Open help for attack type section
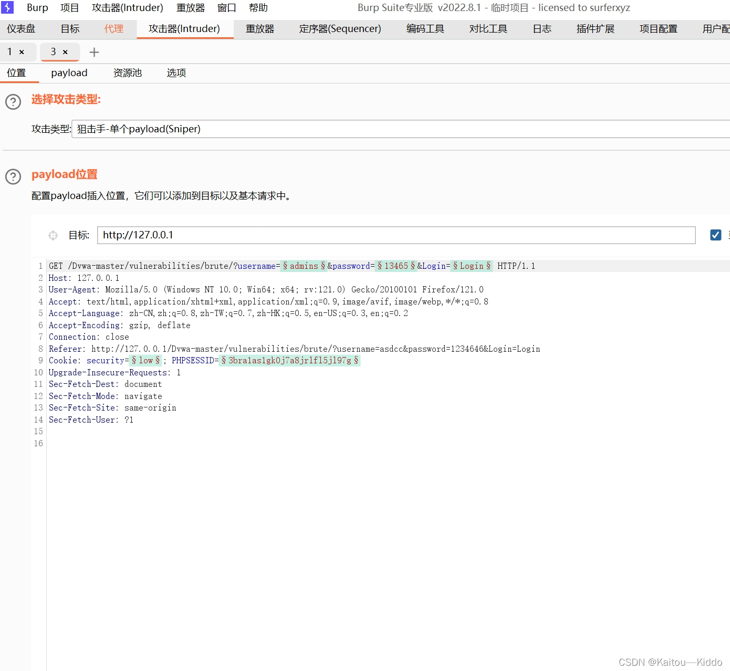The height and width of the screenshot is (671, 730). (13, 101)
